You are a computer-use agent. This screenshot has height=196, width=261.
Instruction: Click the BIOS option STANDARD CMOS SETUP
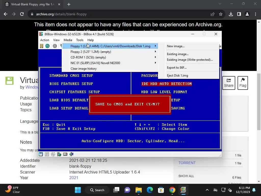tap(71, 76)
